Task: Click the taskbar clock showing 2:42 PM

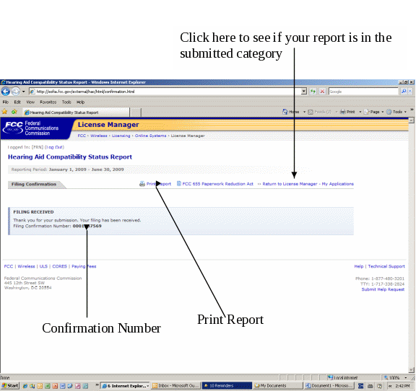Action: click(x=403, y=386)
